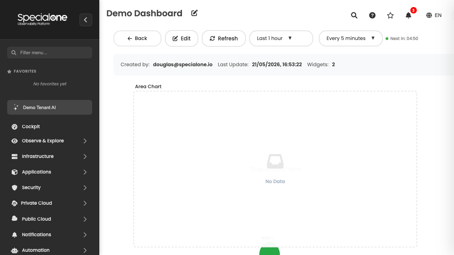This screenshot has width=454, height=255.
Task: Expand Infrastructure with its chevron
Action: pyautogui.click(x=85, y=157)
